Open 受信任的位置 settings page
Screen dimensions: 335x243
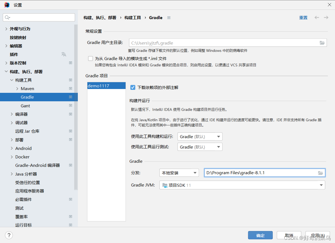pyautogui.click(x=28, y=182)
